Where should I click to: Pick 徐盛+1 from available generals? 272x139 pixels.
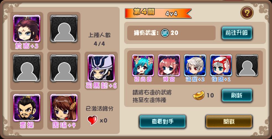point(221,65)
